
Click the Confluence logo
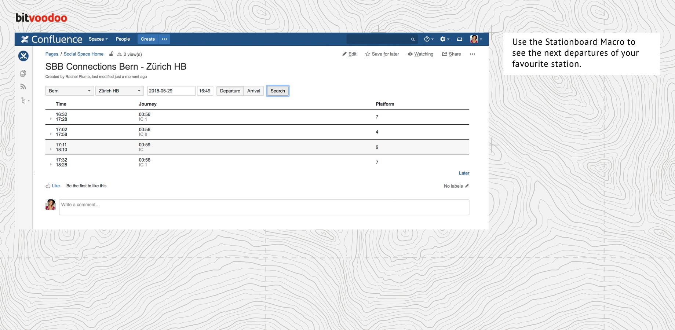[52, 39]
